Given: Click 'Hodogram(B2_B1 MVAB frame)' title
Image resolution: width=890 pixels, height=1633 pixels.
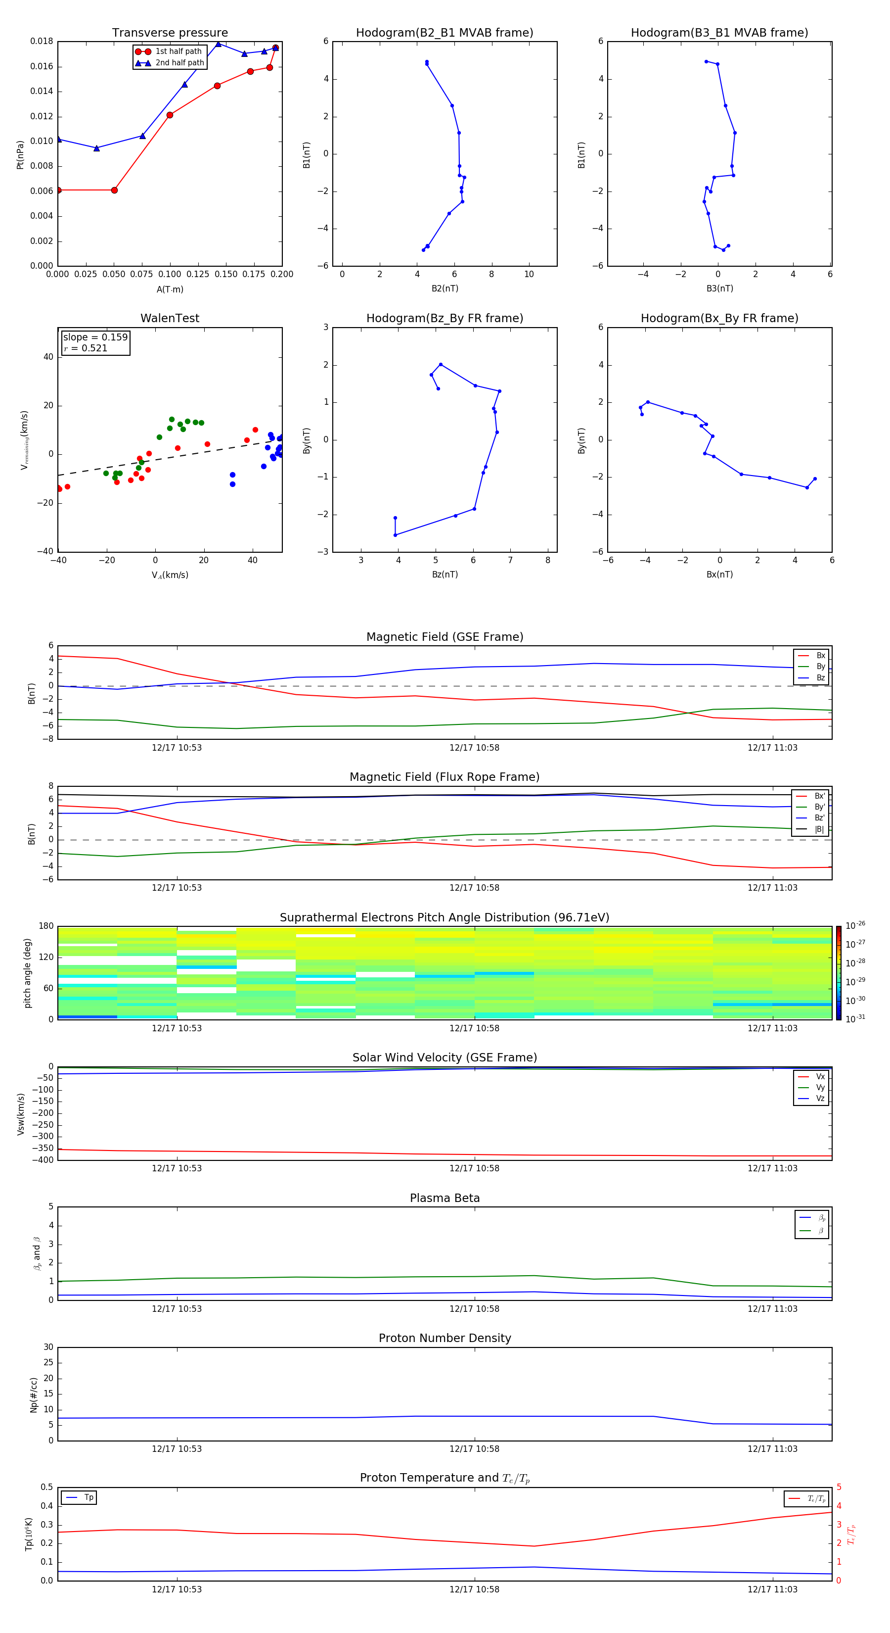Looking at the screenshot, I should pyautogui.click(x=445, y=33).
